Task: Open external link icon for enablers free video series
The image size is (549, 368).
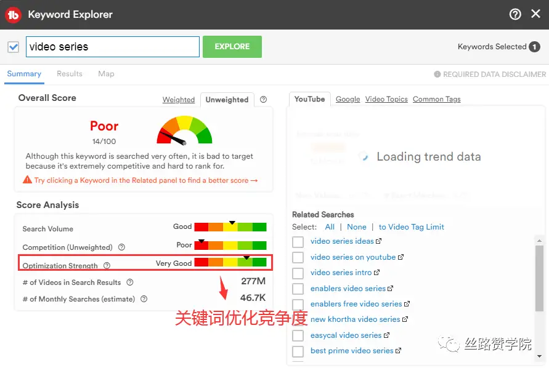Action: tap(407, 304)
